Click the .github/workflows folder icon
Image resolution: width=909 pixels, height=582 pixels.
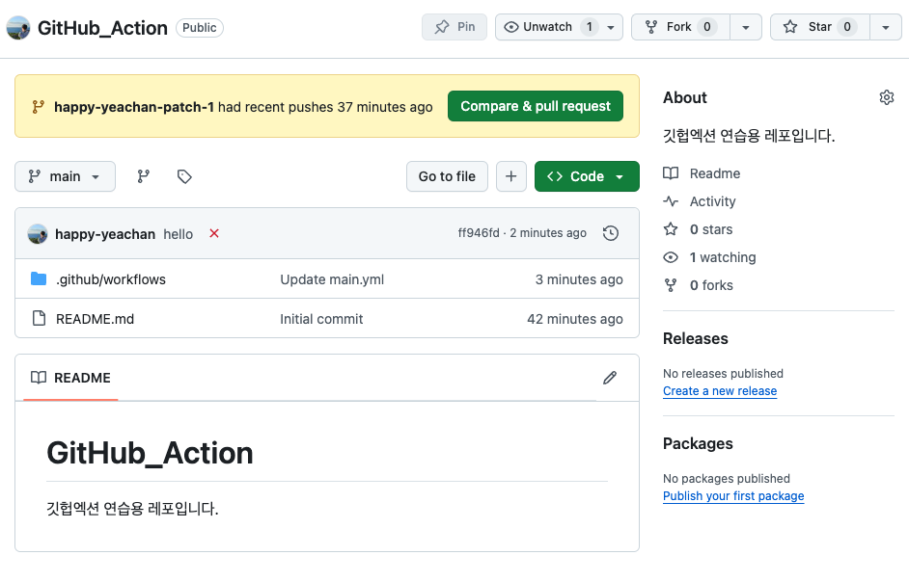[x=39, y=279]
